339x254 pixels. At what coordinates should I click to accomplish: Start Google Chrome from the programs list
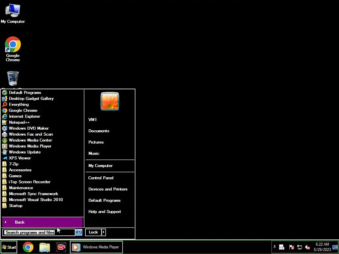pos(43,110)
